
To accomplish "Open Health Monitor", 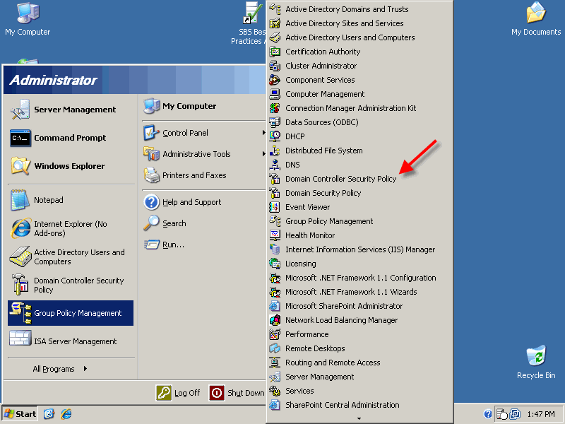I will [359, 235].
